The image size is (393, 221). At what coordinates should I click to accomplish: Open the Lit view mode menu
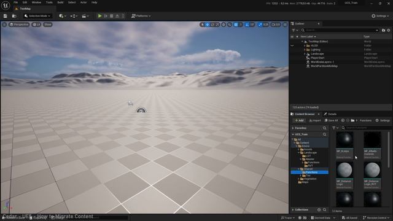point(37,25)
